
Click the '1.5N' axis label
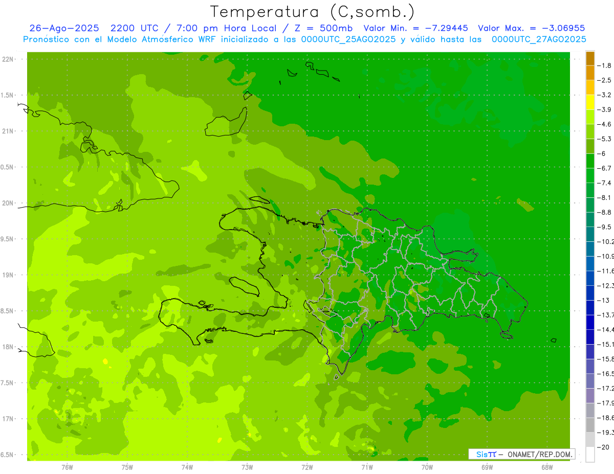tap(8, 95)
